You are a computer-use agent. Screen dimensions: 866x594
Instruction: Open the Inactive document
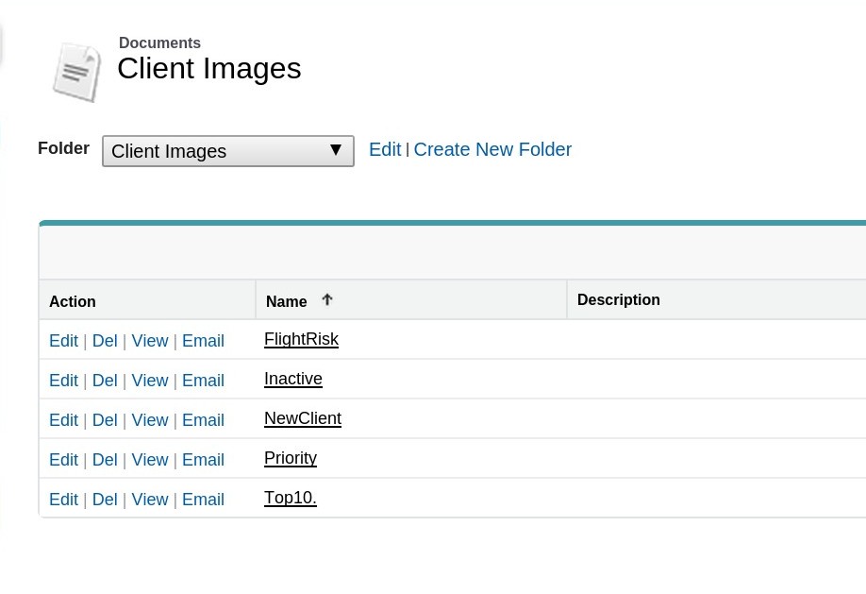tap(293, 379)
